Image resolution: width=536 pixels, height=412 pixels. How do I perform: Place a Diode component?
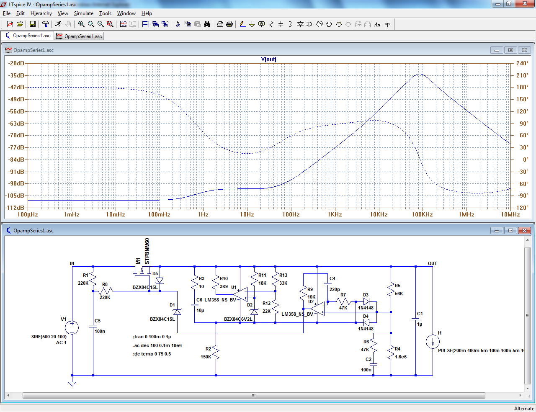coord(300,24)
